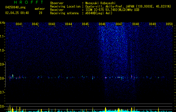The width and height of the screenshot is (176, 112).
Task: Click the Ogata-vill. Akita-Pref. JAPAN location text
Action: (x=128, y=6)
